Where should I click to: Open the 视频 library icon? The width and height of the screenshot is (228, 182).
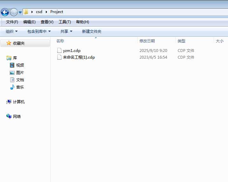[x=12, y=65]
